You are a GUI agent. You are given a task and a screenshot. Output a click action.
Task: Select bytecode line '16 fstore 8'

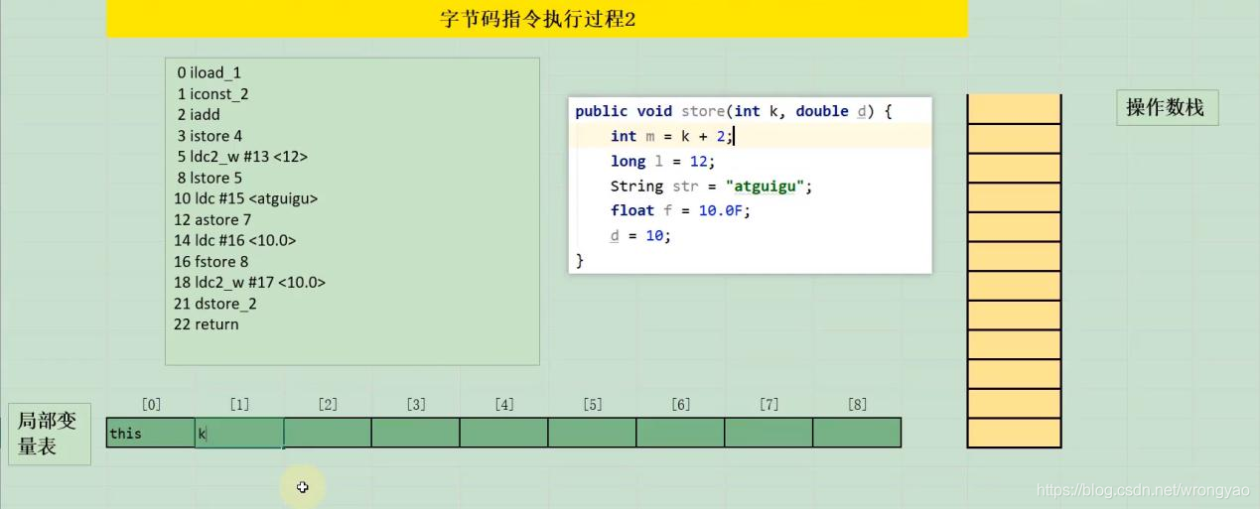[210, 261]
